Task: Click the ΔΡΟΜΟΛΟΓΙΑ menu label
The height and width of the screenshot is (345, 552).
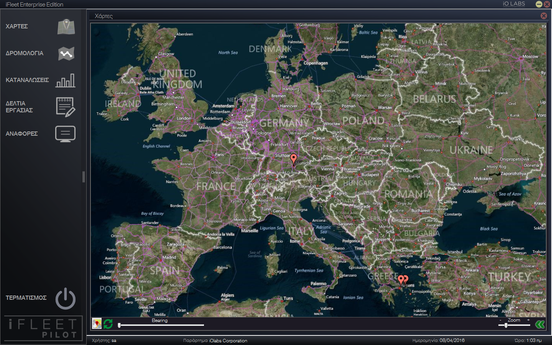Action: point(25,53)
